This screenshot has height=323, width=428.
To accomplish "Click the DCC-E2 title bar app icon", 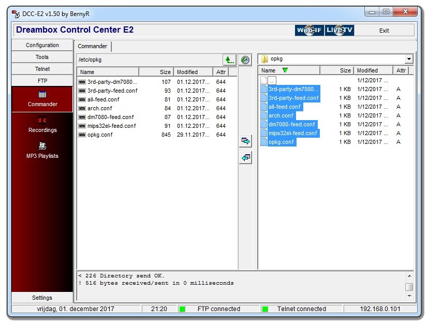I will (x=16, y=13).
